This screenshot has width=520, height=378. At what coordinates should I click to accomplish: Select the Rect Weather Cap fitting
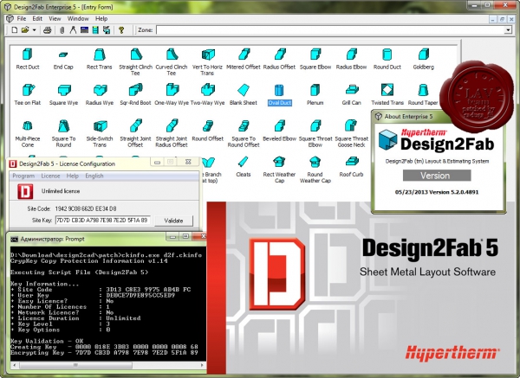click(x=279, y=162)
